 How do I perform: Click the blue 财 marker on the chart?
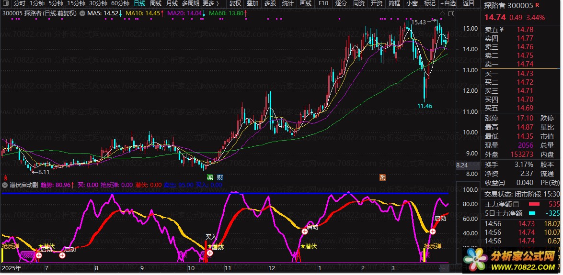pos(219,177)
